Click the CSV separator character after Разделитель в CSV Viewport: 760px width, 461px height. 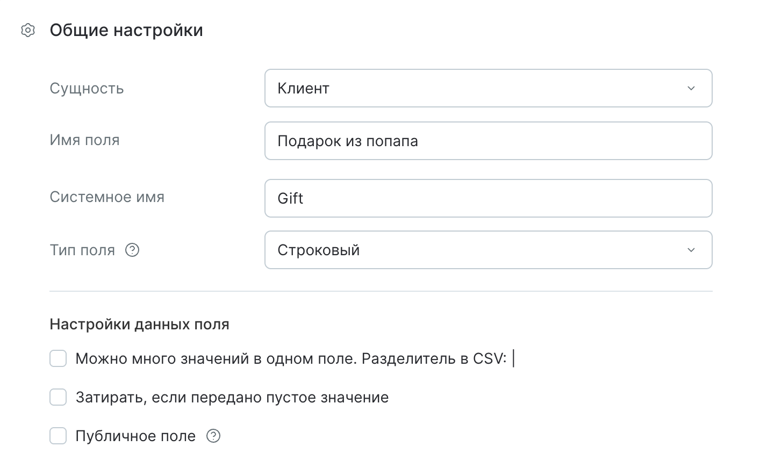point(515,357)
